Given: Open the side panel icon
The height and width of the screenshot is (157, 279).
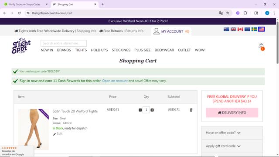Looking at the screenshot, I should tap(256, 13).
